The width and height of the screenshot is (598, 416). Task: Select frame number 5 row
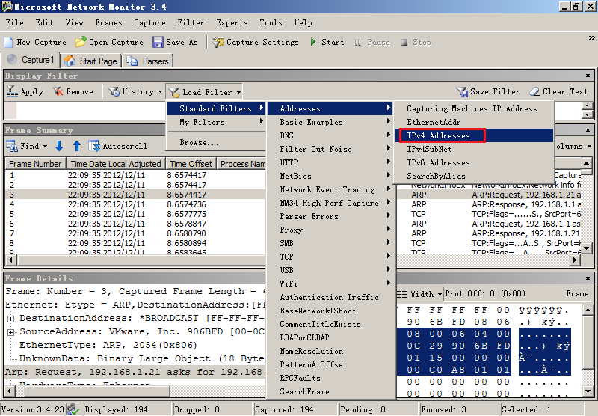coord(135,214)
